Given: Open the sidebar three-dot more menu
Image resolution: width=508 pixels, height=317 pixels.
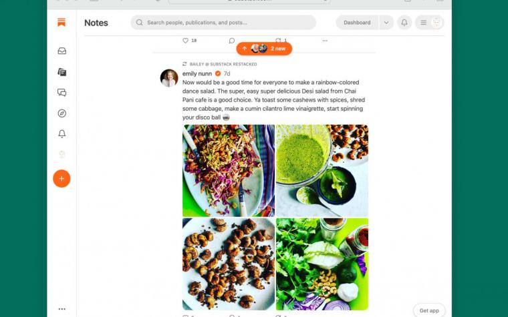Looking at the screenshot, I should coord(62,309).
